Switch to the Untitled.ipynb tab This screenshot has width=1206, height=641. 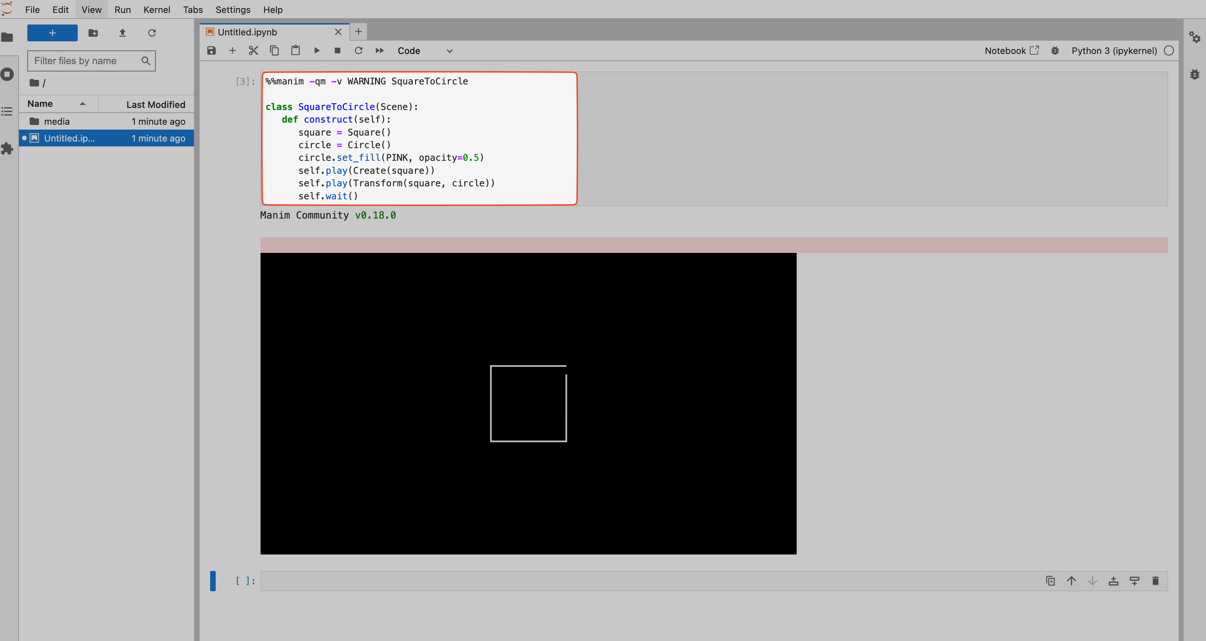pos(247,32)
